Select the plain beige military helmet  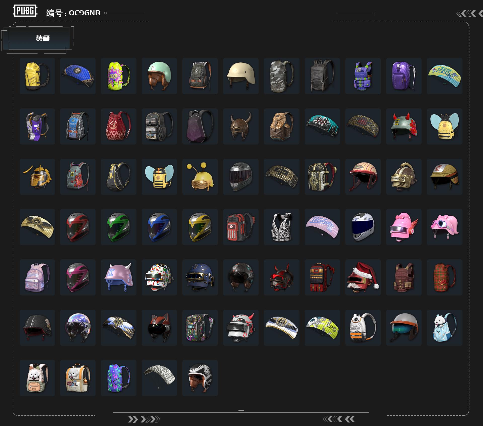pos(241,76)
